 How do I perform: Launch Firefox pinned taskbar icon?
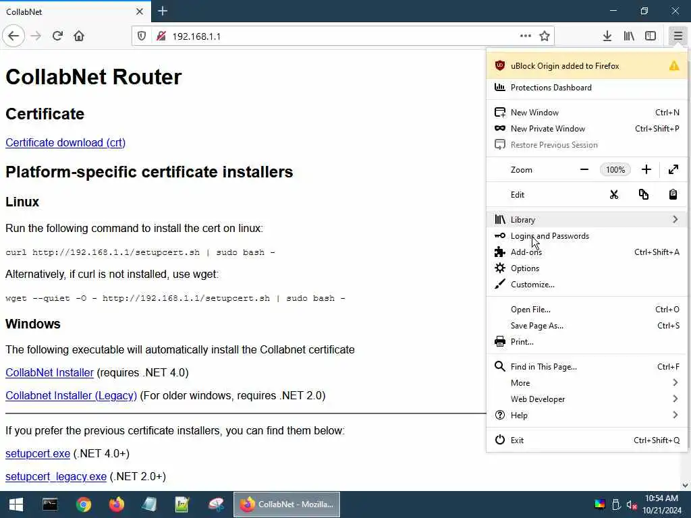116,505
